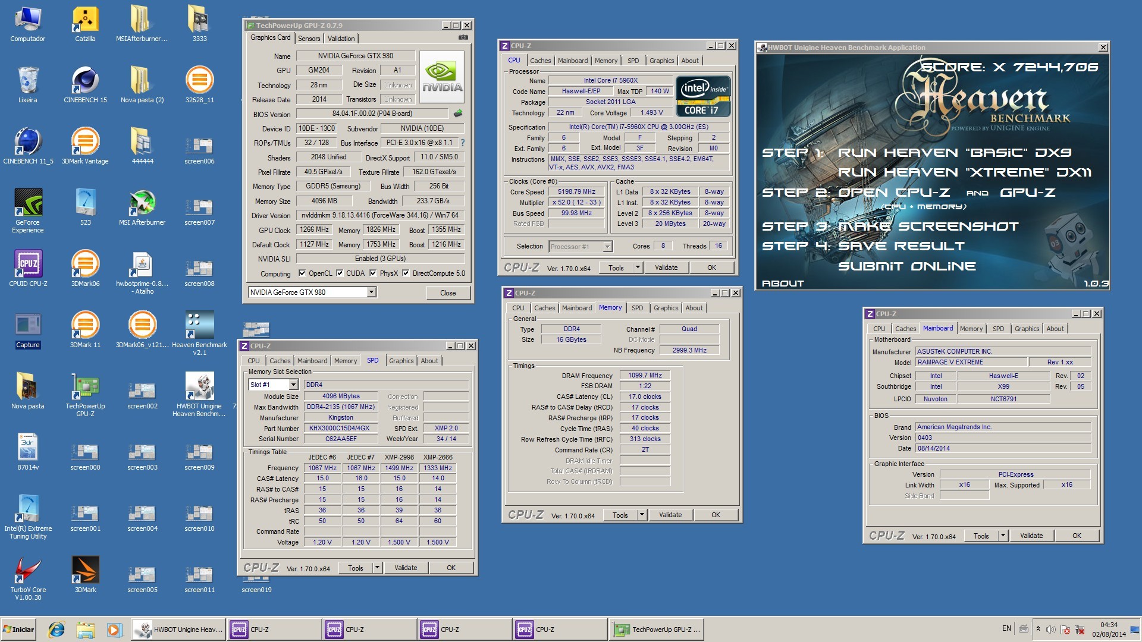1142x642 pixels.
Task: Open the Computador desktop icon
Action: point(27,24)
